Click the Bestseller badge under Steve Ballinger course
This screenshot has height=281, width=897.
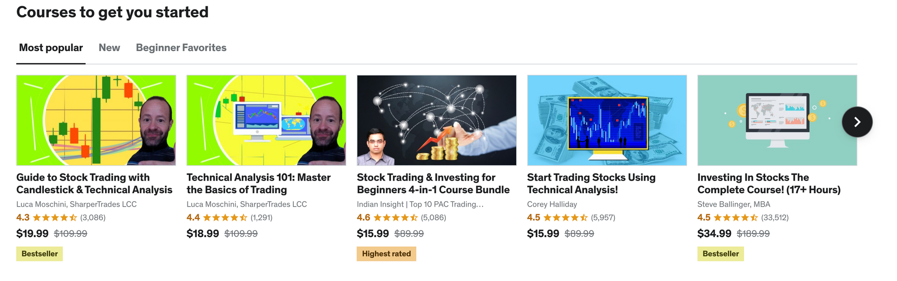click(x=720, y=254)
